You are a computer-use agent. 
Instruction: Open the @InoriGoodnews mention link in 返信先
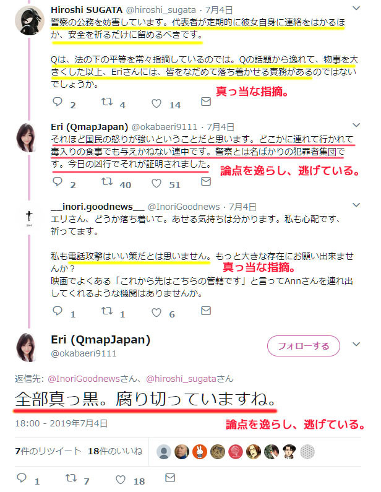pyautogui.click(x=83, y=379)
